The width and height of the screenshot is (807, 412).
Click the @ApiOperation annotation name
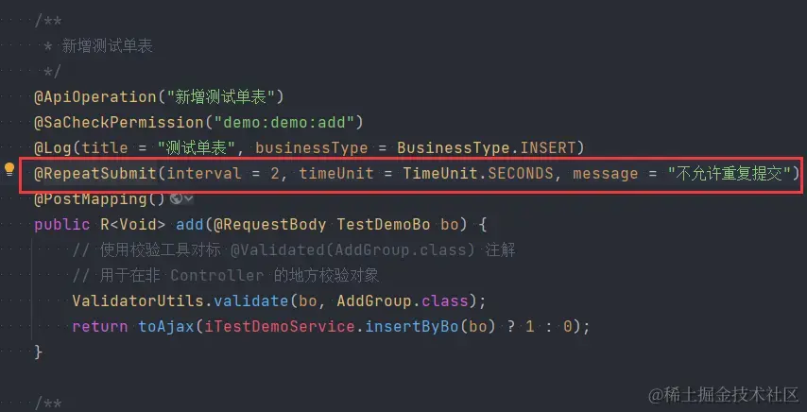(x=95, y=96)
